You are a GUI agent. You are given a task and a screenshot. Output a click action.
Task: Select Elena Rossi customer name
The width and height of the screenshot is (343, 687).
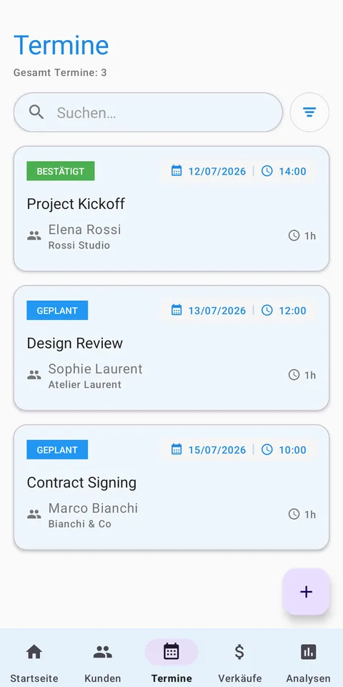[x=84, y=229]
